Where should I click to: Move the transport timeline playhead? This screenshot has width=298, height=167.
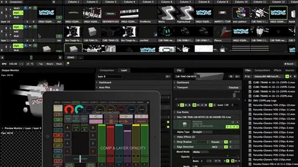(x=235, y=95)
